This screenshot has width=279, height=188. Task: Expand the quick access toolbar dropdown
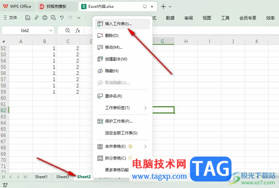point(79,18)
